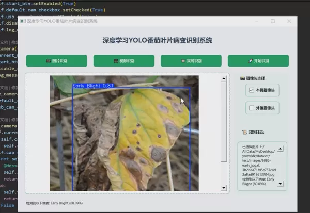Screen dimensions: 310x213
Task: Click the Early Blight 0.81 detection label
Action: pos(93,85)
